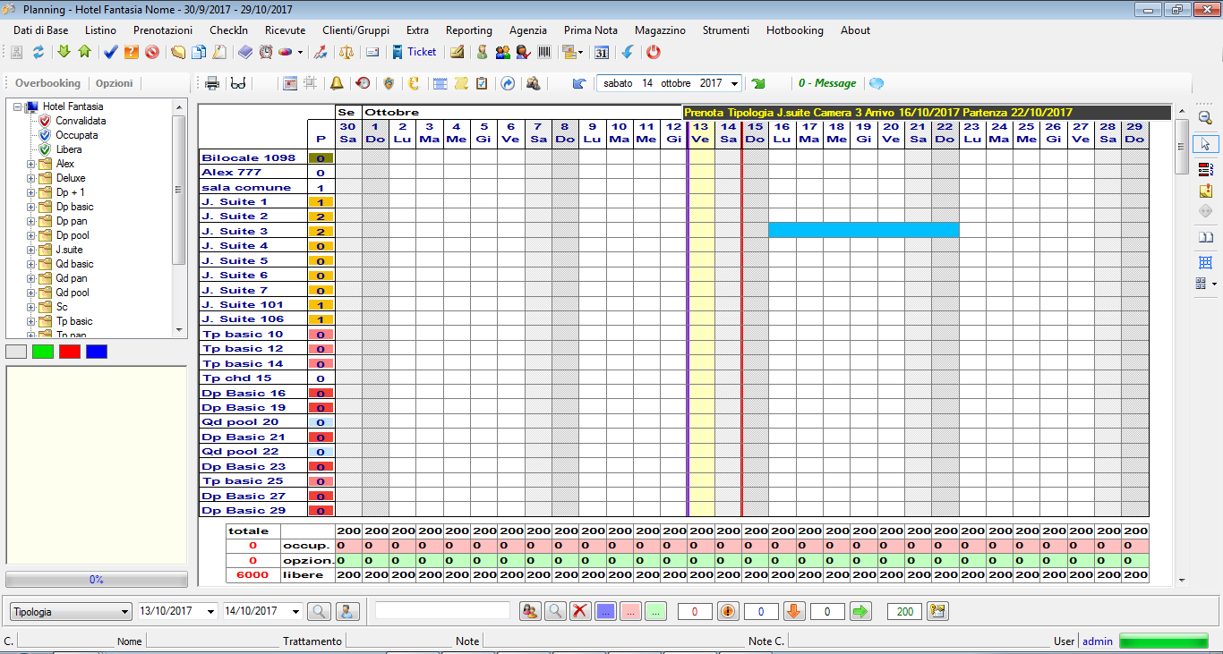The width and height of the screenshot is (1223, 654).
Task: Click the green up arrow toolbar icon
Action: 85,52
